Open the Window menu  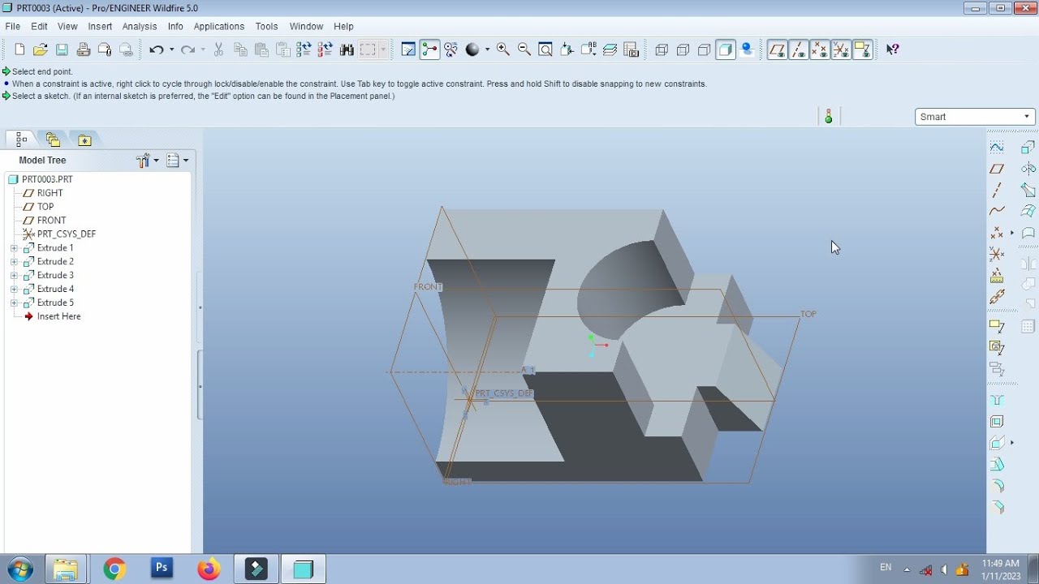tap(306, 27)
